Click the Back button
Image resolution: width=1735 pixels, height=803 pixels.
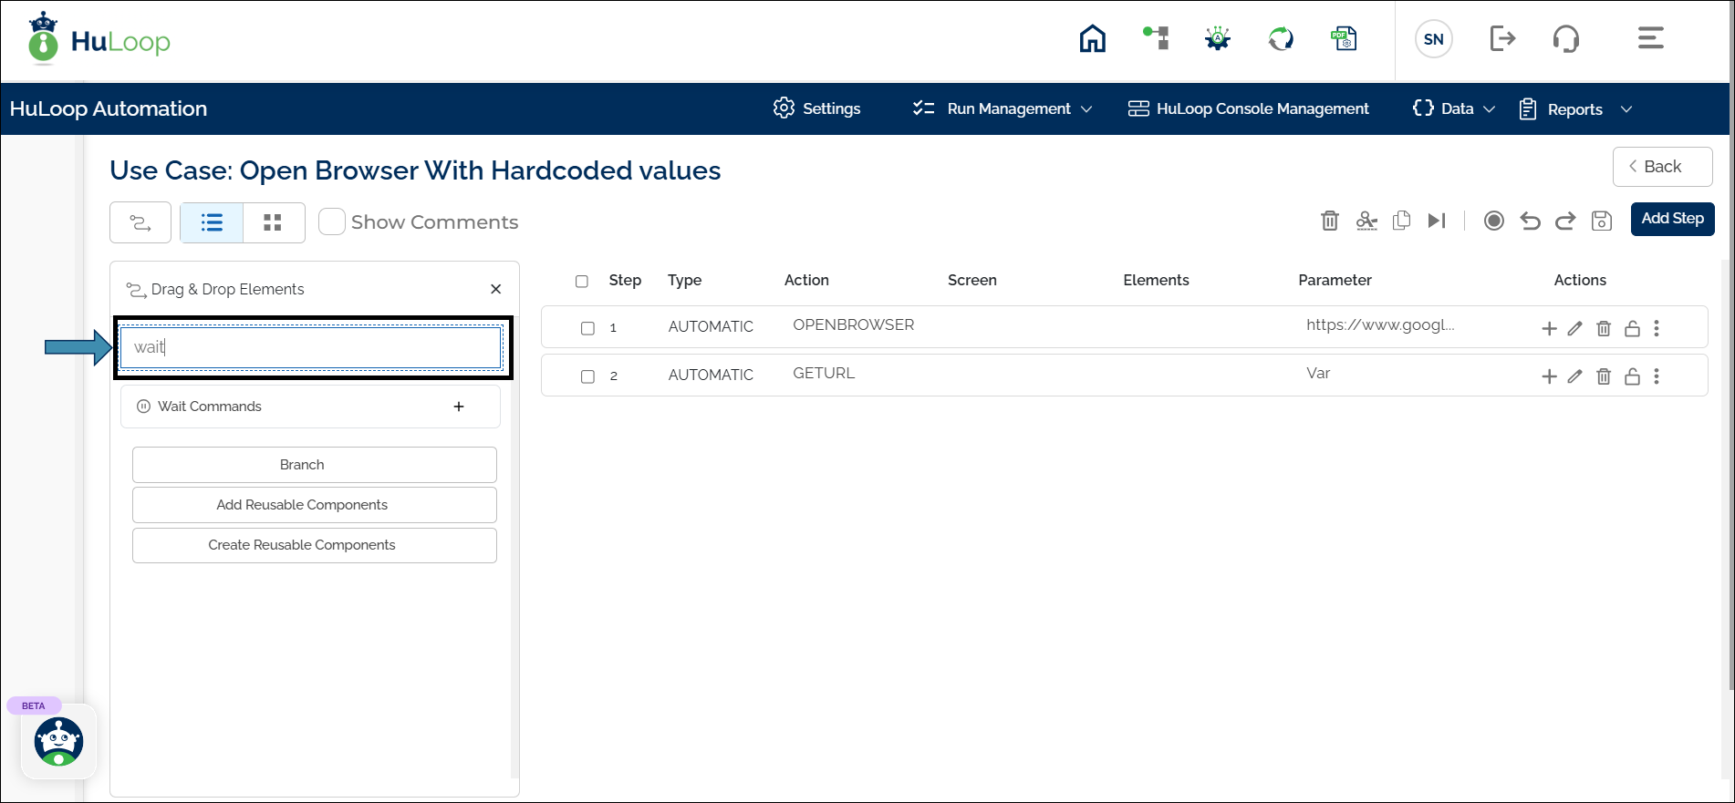point(1662,167)
